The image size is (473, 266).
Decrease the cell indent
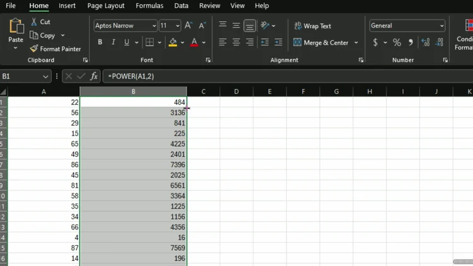click(x=265, y=42)
